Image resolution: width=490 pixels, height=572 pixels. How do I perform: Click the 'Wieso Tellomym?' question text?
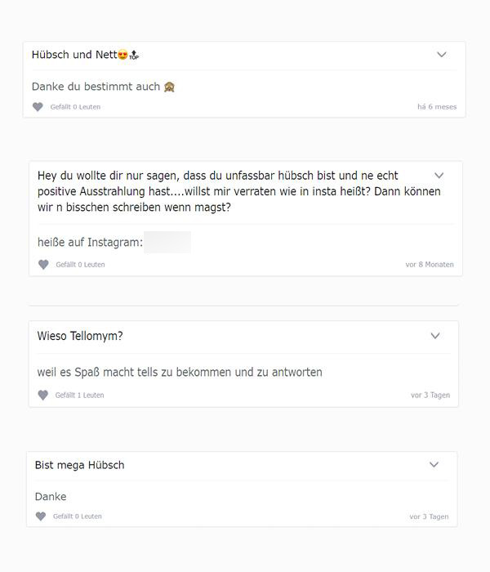[x=80, y=336]
